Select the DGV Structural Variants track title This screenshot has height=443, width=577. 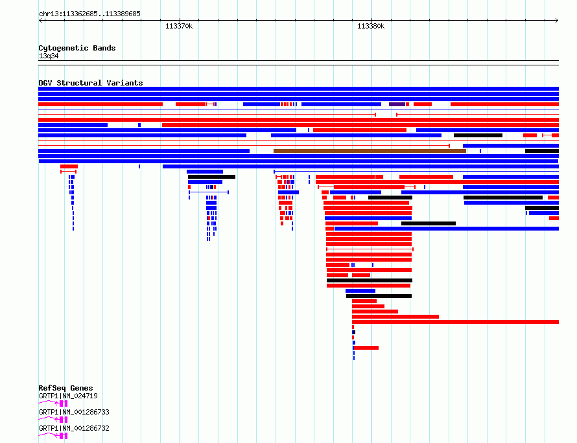(91, 83)
